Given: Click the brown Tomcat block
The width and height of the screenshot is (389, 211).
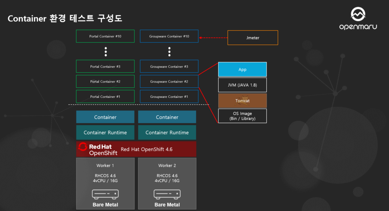Looking at the screenshot, I should point(242,101).
